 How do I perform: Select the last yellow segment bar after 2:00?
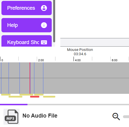pyautogui.click(x=49, y=97)
